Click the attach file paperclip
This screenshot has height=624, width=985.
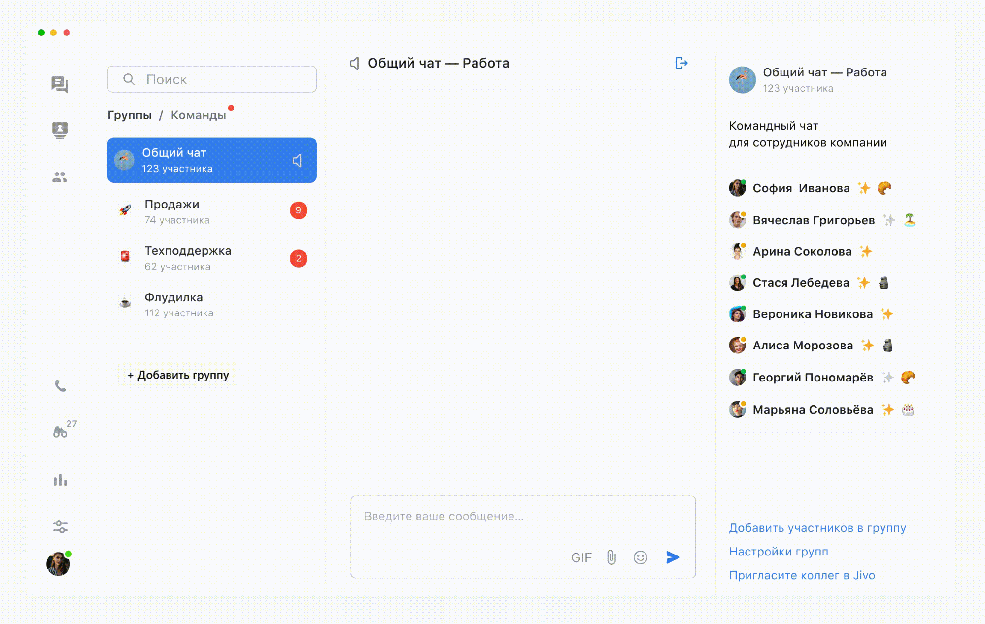tap(611, 557)
